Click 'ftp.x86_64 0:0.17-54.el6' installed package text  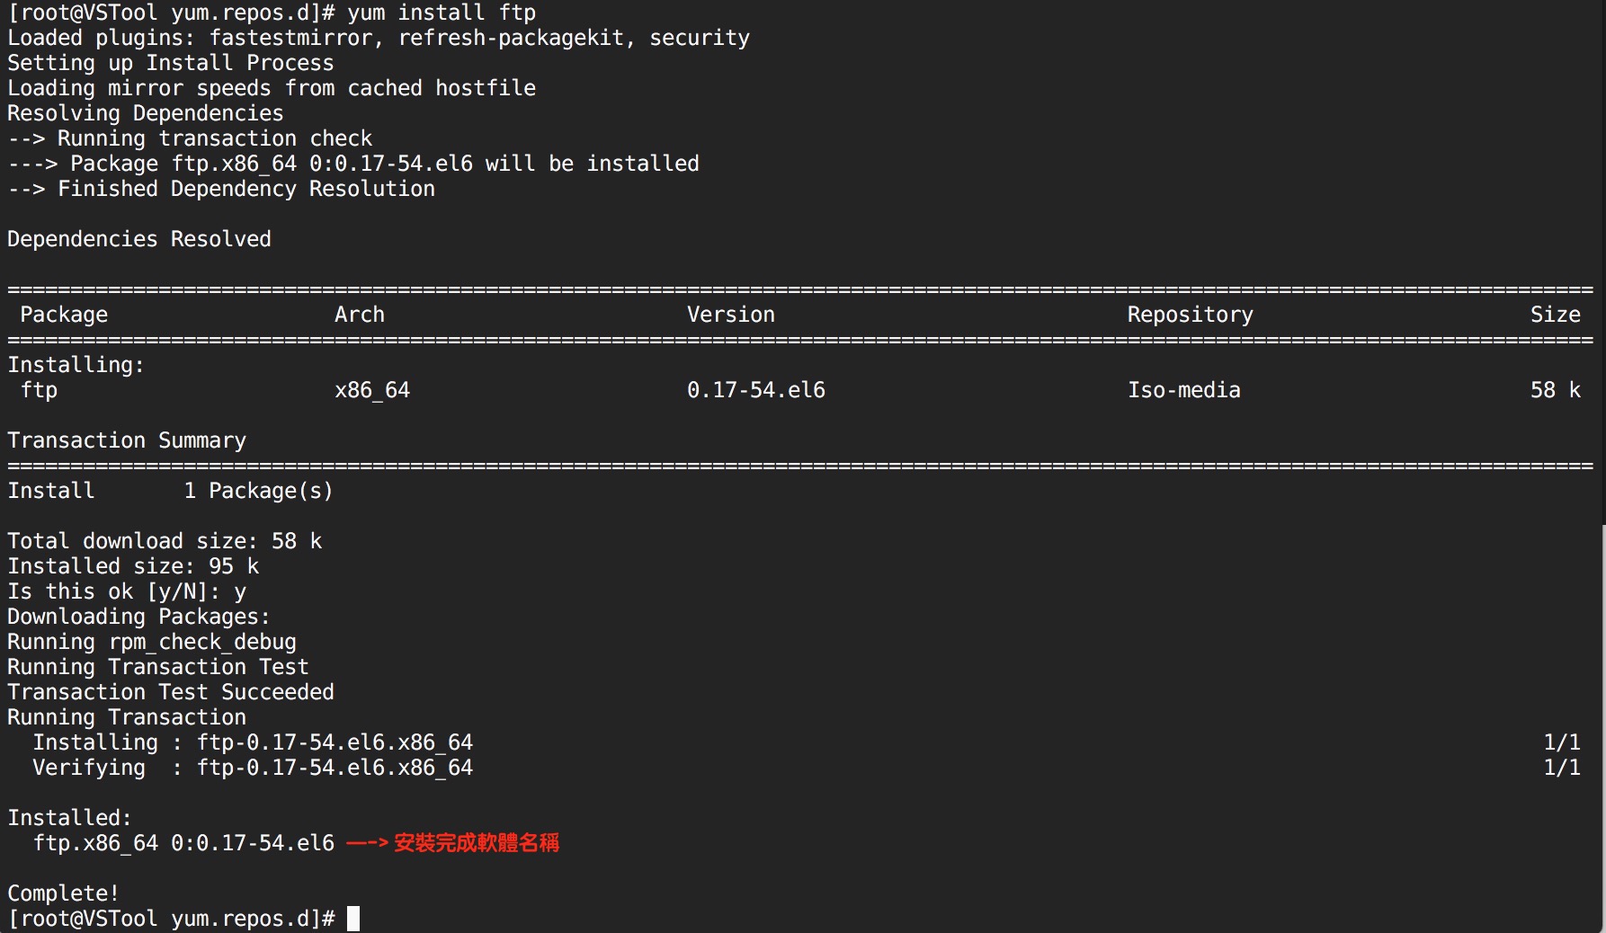183,843
